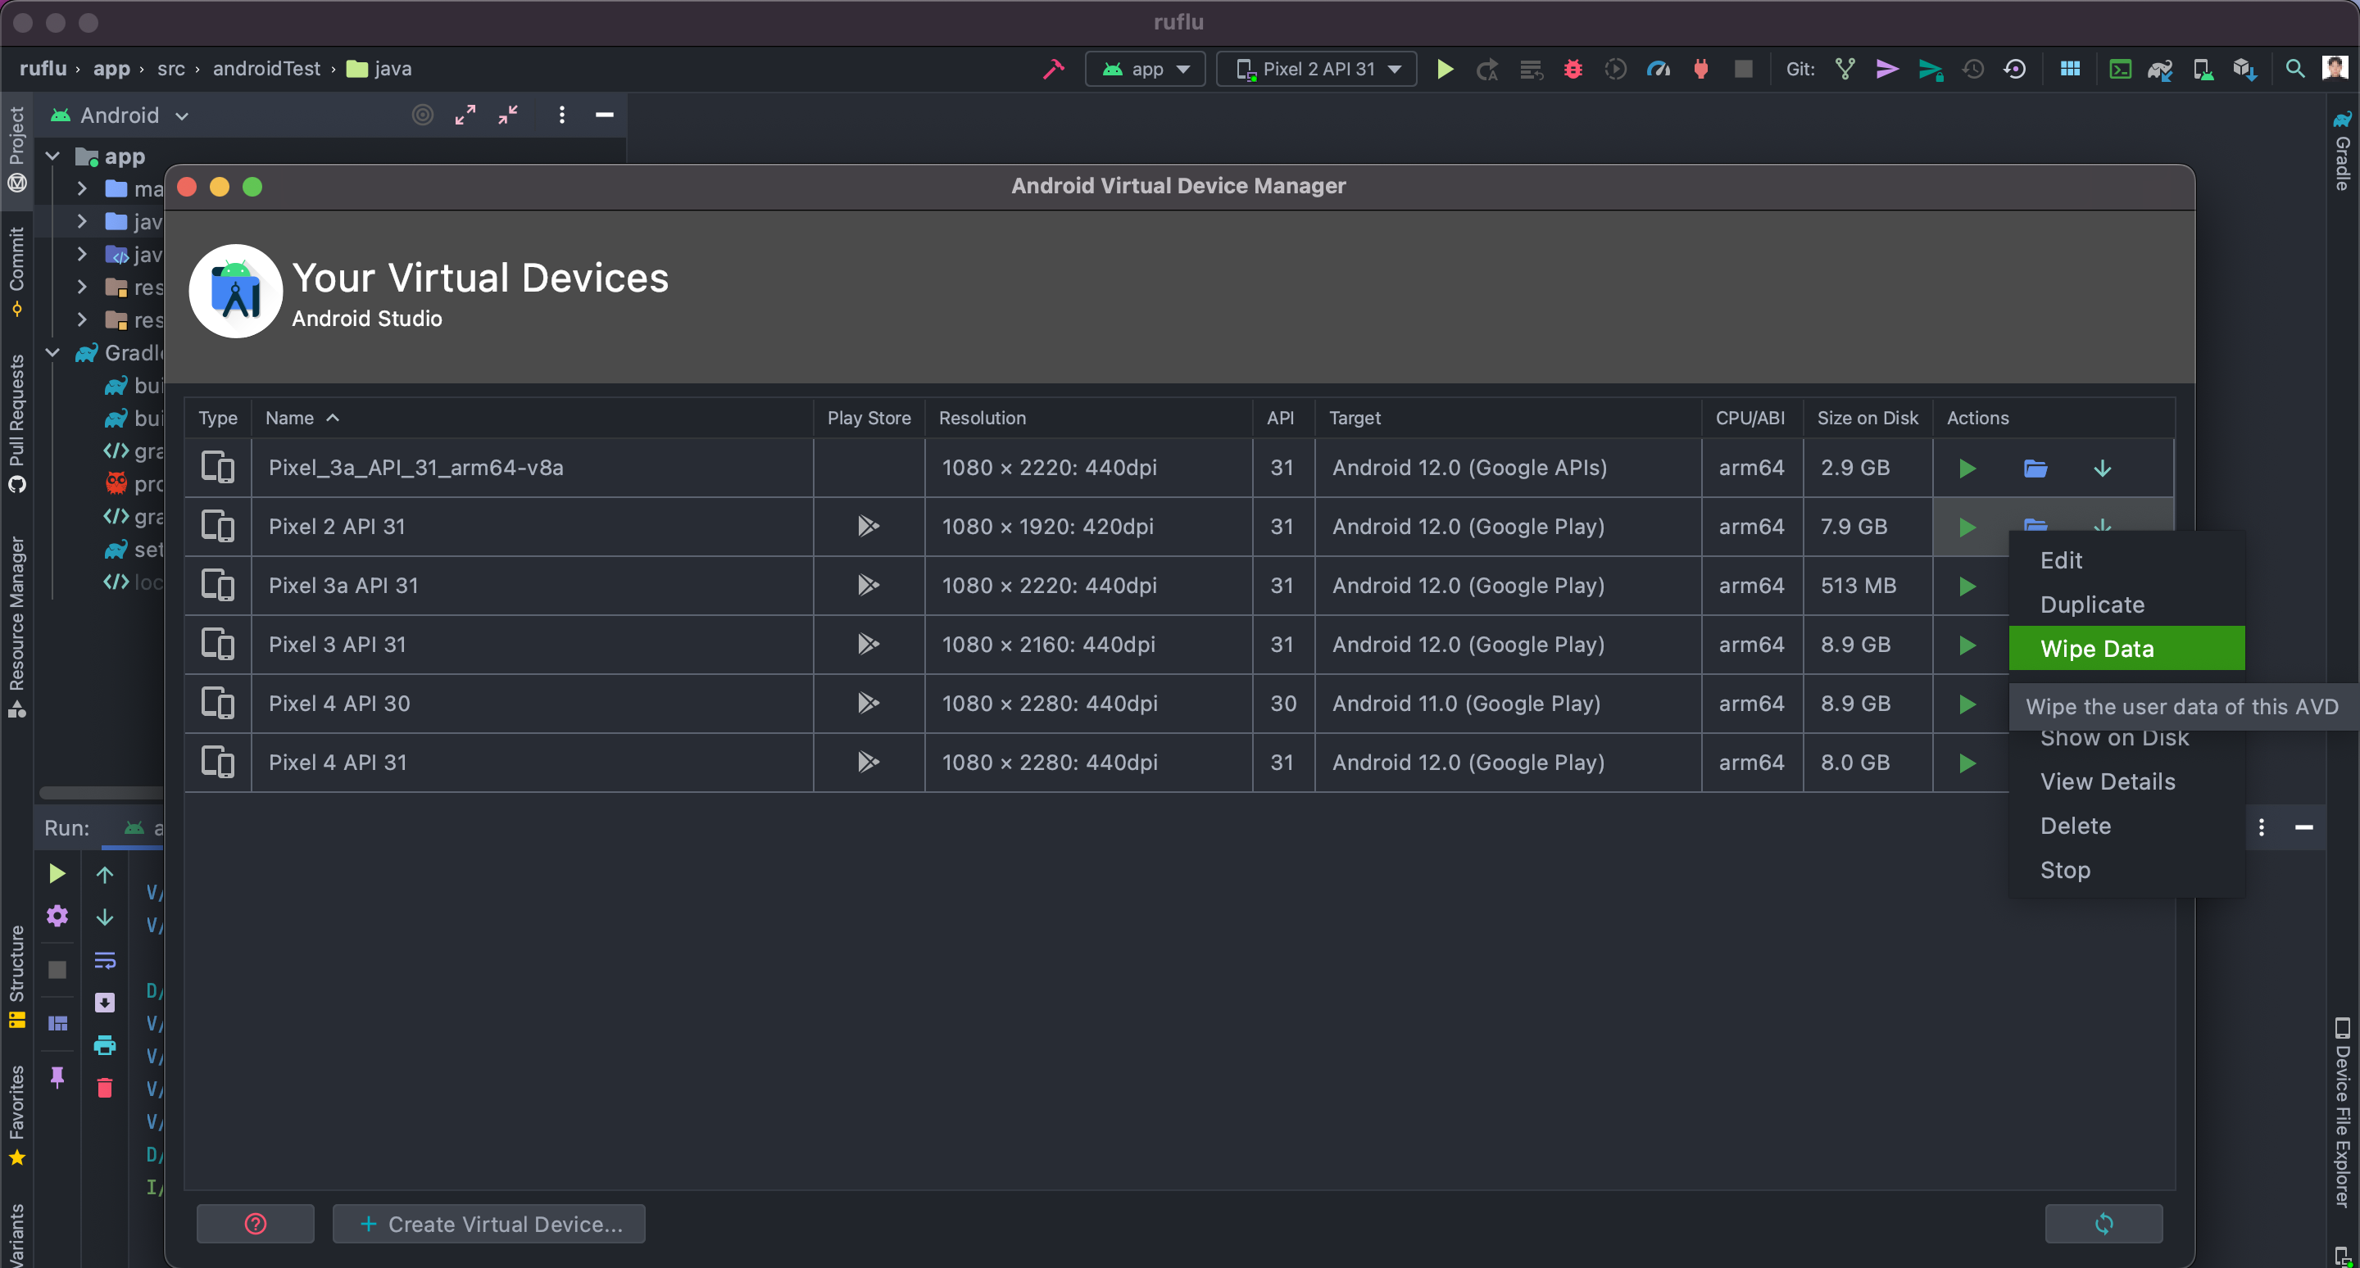This screenshot has height=1268, width=2360.
Task: Click the Create Virtual Device button
Action: (489, 1223)
